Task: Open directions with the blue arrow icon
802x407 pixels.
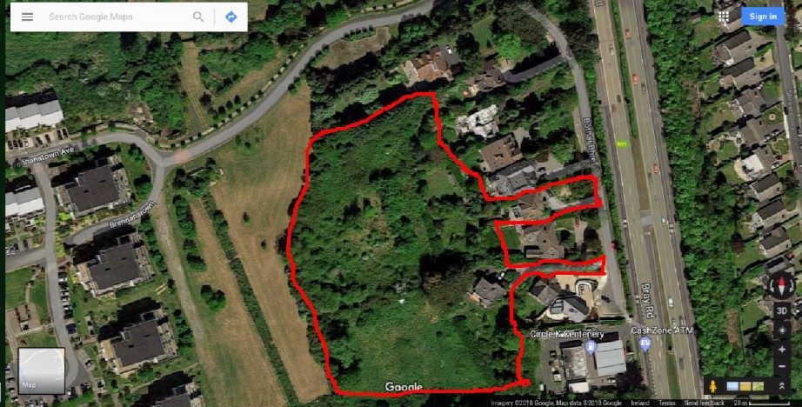Action: (231, 17)
